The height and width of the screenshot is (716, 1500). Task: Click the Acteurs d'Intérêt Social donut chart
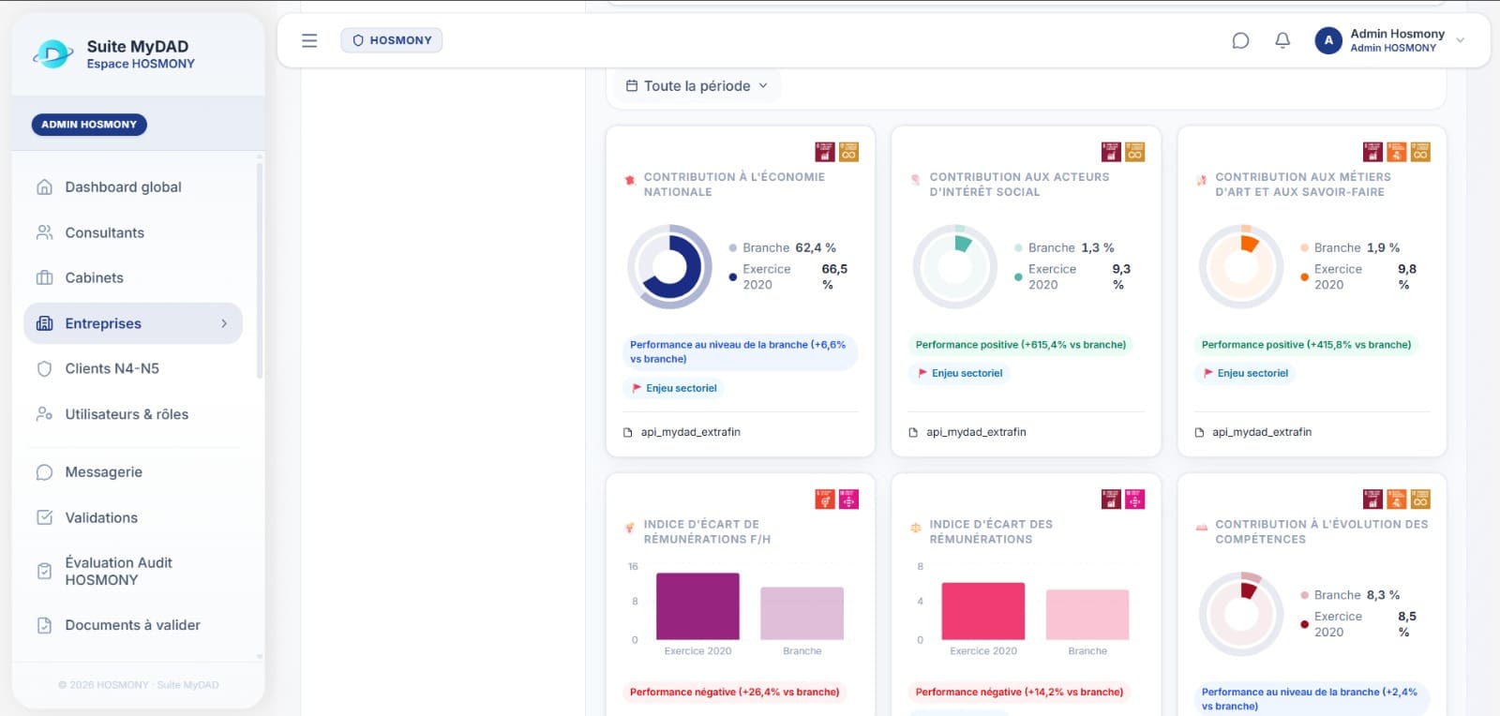(x=955, y=267)
